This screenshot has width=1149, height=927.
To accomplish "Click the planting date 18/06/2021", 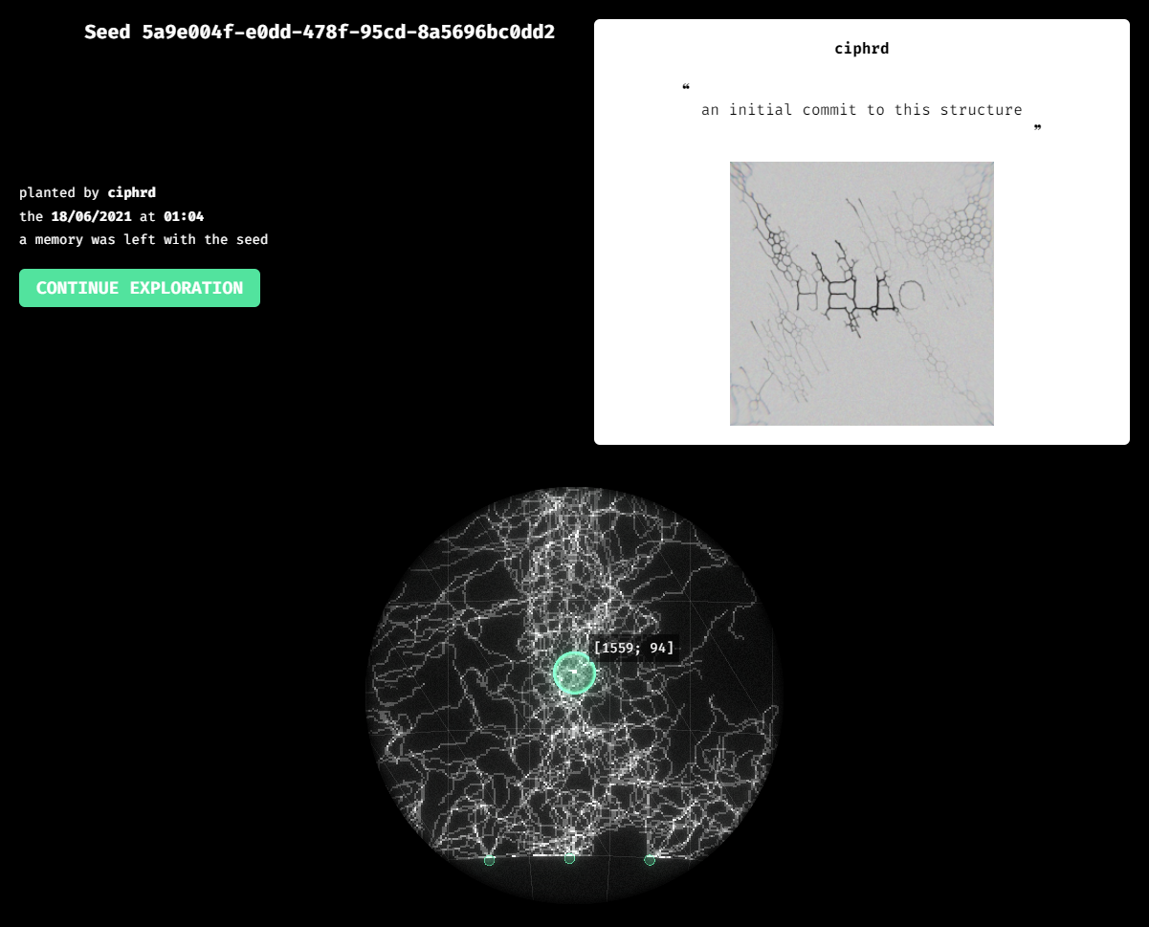I will [x=91, y=216].
